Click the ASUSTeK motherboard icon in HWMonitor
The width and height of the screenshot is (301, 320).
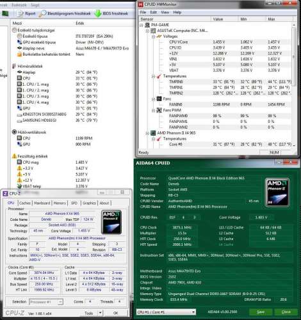[x=153, y=31]
